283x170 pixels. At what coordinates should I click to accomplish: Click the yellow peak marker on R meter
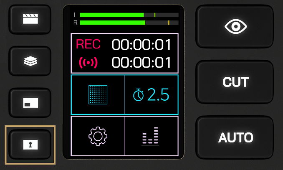point(169,23)
